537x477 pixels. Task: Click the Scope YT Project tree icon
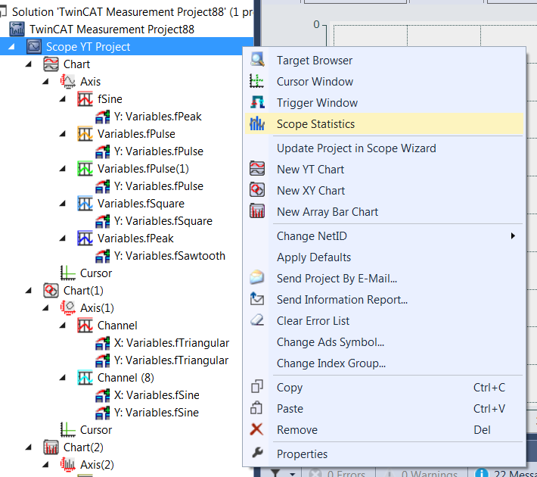click(x=34, y=46)
